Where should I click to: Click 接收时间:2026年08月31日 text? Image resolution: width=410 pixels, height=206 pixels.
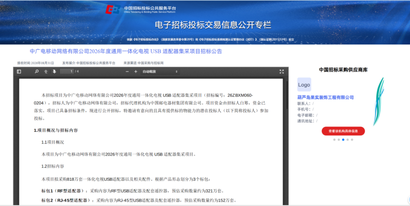pos(36,63)
